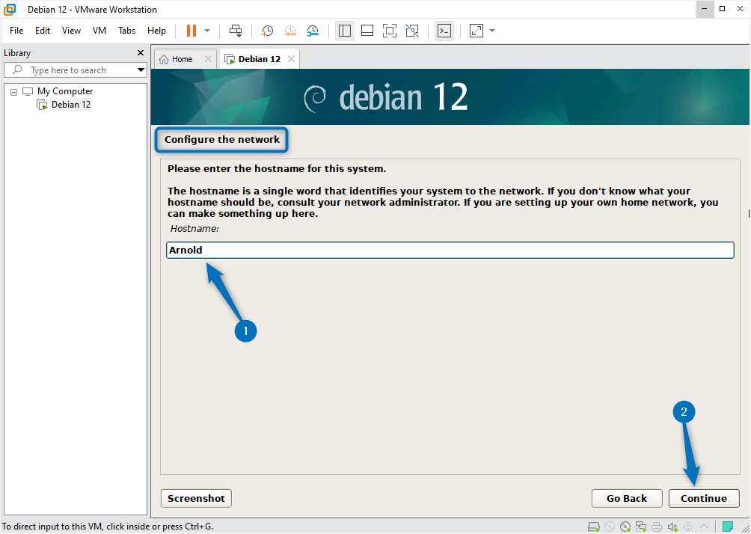Switch to the Home tab
Image resolution: width=751 pixels, height=534 pixels.
(183, 58)
